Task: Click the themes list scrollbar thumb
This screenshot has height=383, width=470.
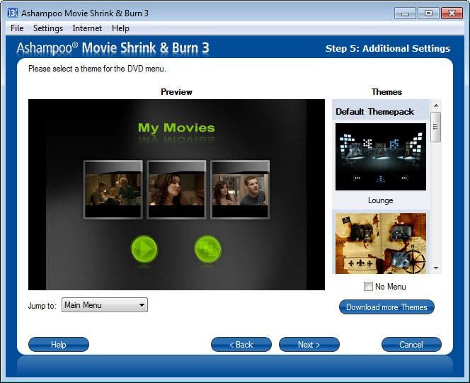Action: (436, 127)
